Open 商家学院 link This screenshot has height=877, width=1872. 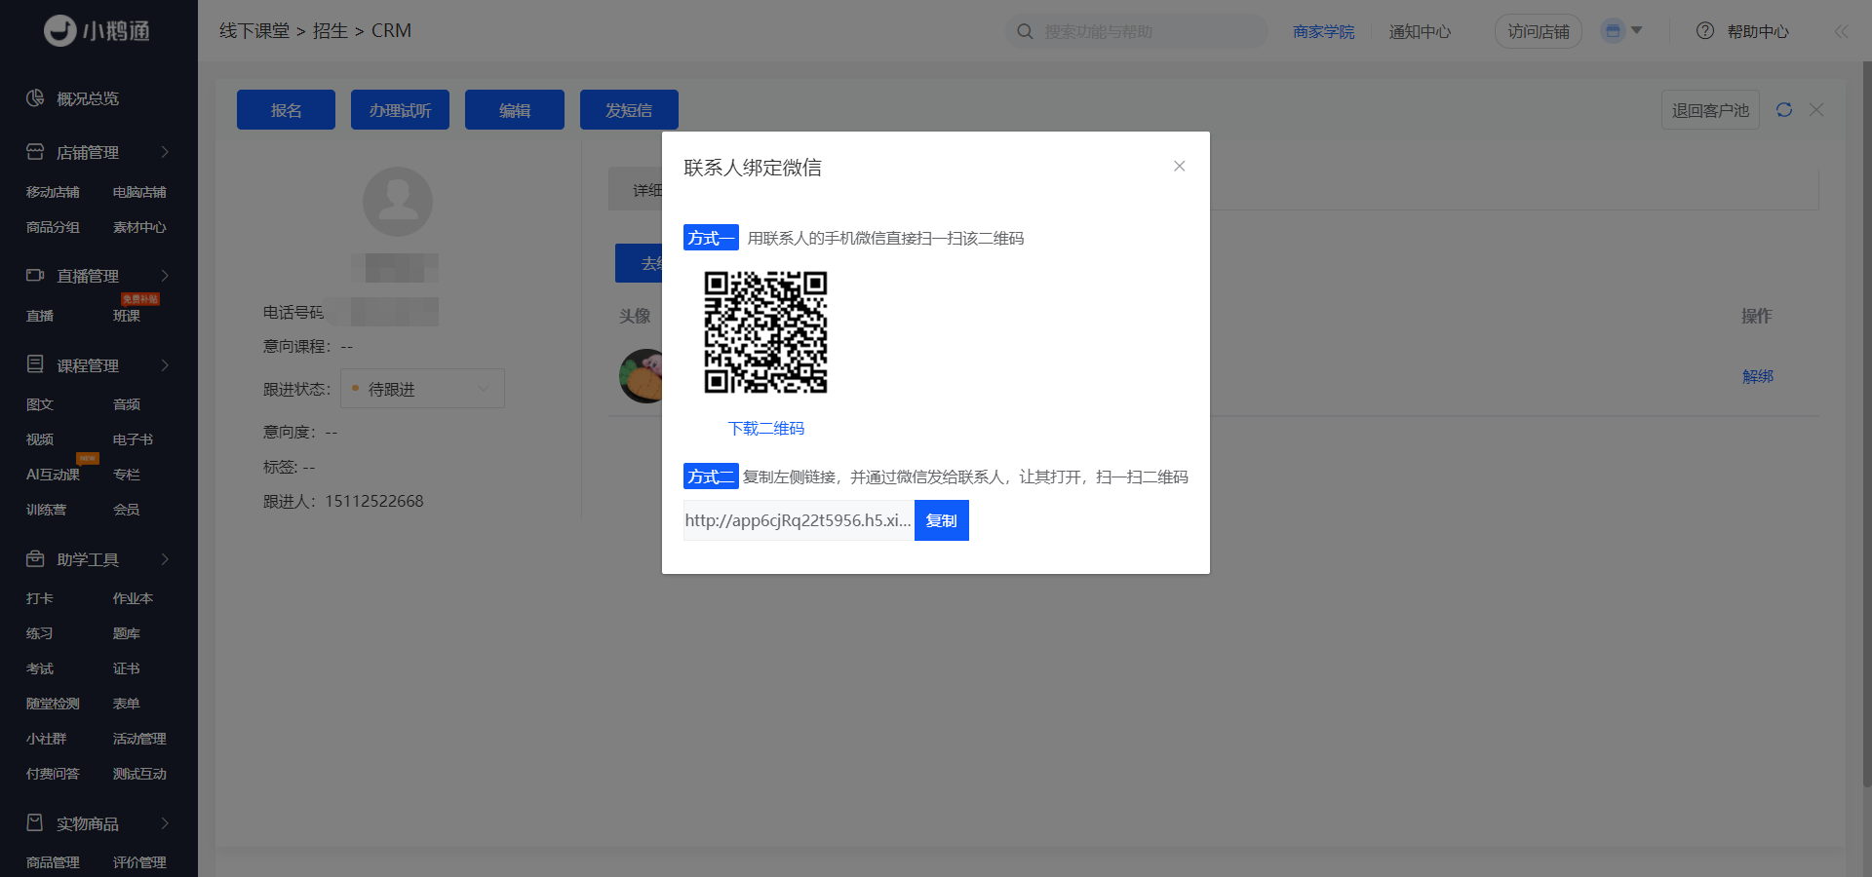coord(1323,32)
